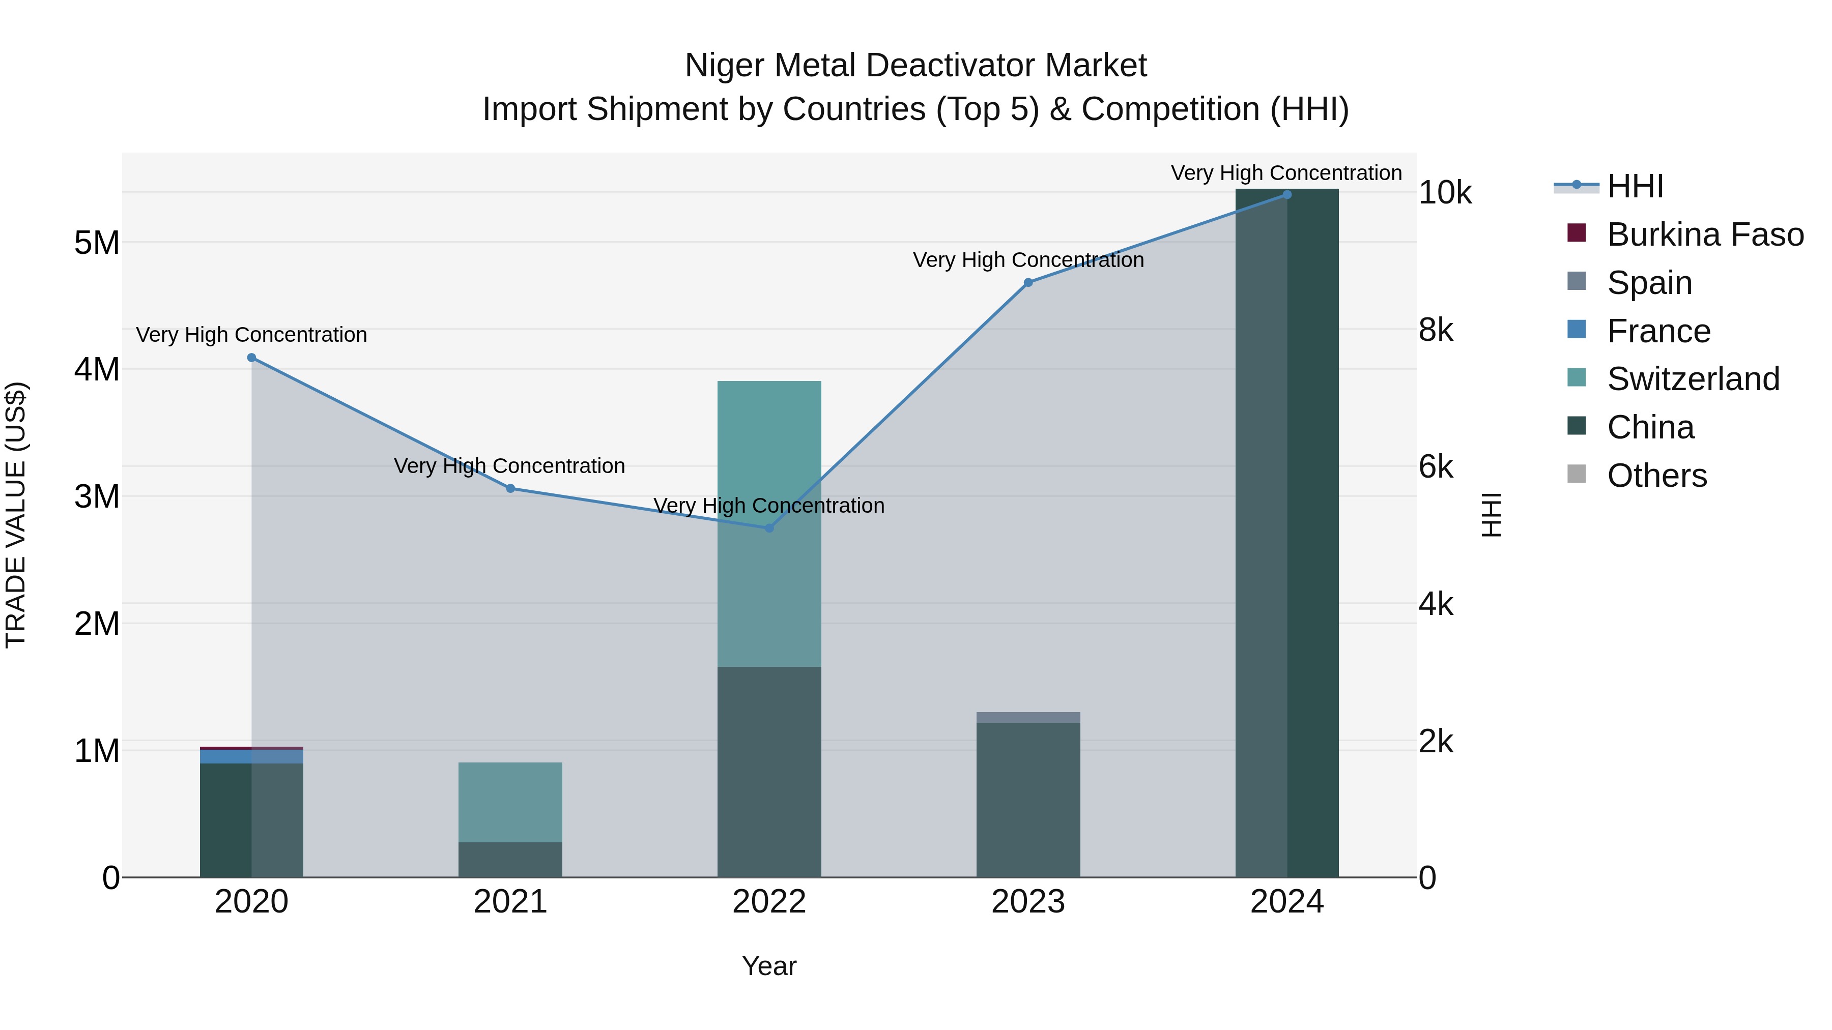Select the 2022 China bar segment
Screen dimensions: 1832x1030
tap(769, 772)
